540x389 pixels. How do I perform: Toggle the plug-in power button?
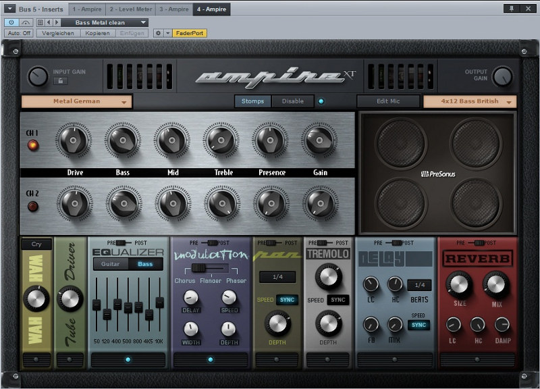point(11,22)
